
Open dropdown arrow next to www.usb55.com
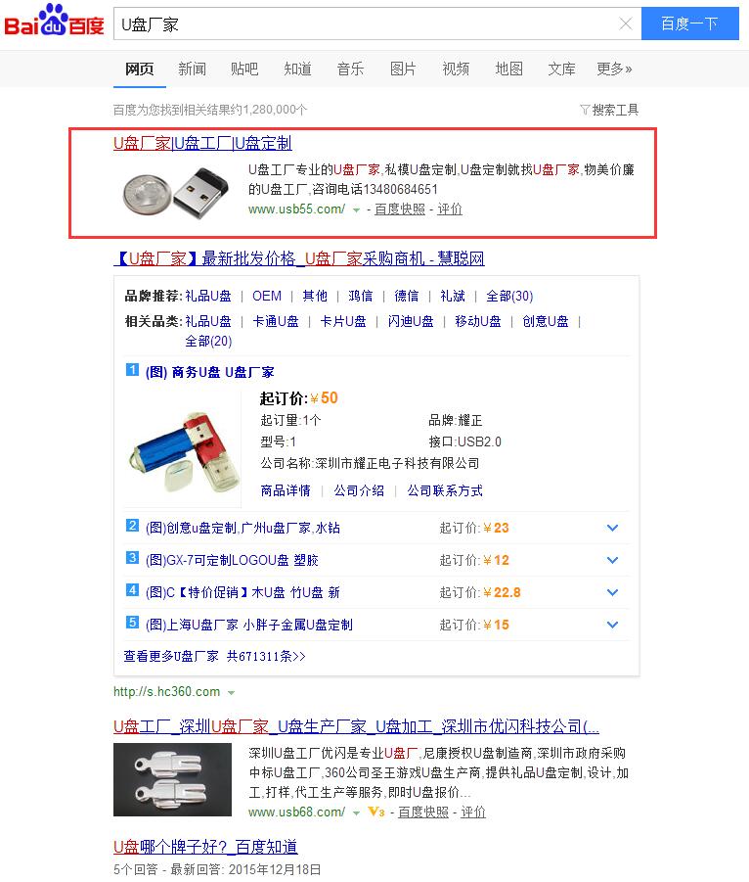356,210
